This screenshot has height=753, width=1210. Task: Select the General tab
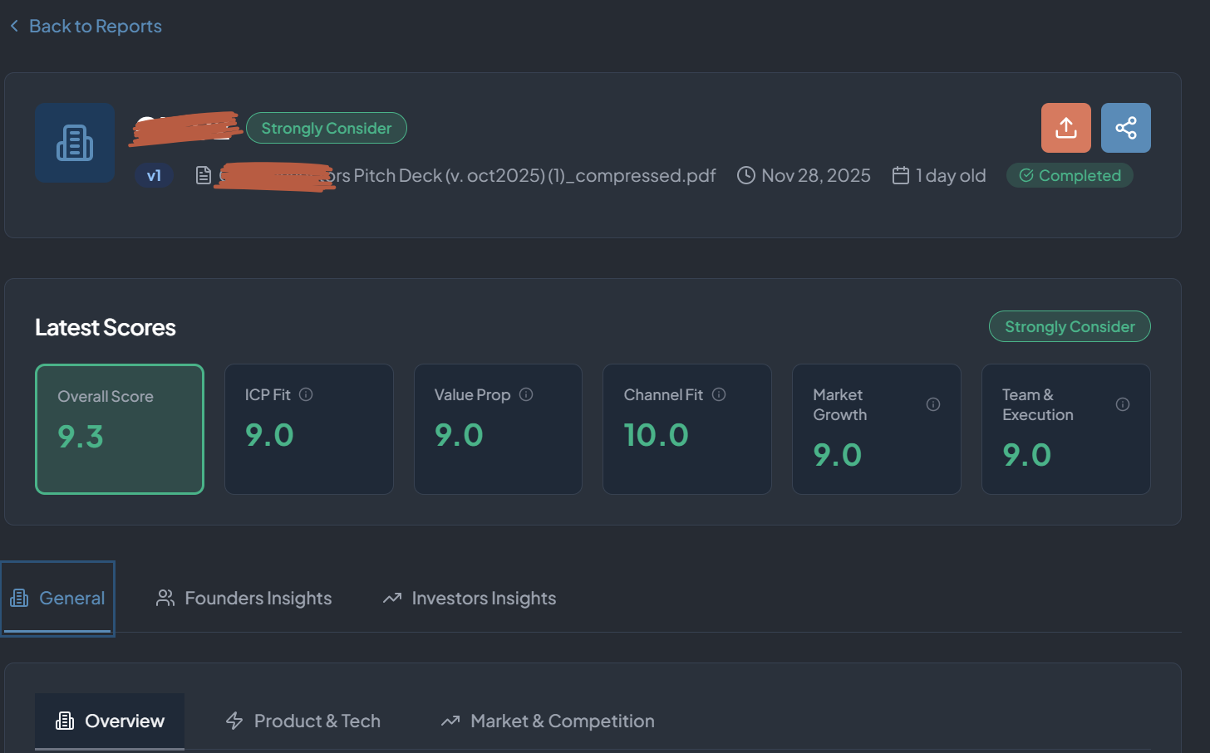[58, 598]
